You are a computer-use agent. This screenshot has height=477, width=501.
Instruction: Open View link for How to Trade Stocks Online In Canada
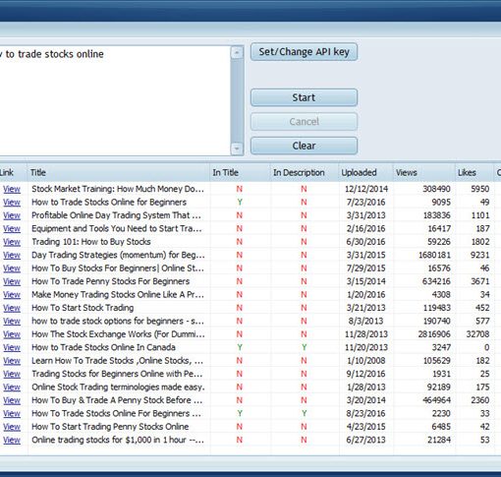point(12,347)
